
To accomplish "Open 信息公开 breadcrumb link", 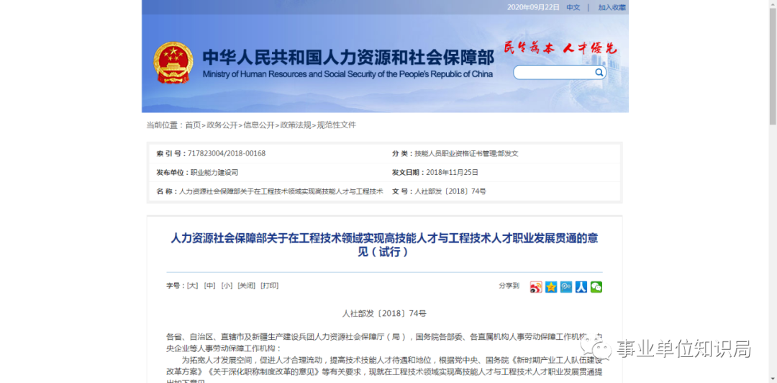I will click(258, 125).
